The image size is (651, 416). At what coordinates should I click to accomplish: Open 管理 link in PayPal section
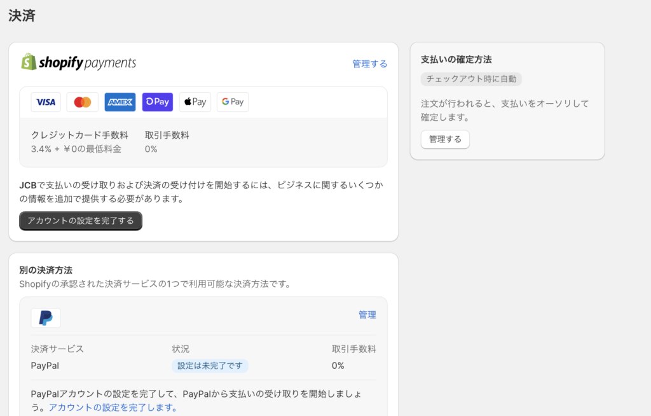coord(367,315)
